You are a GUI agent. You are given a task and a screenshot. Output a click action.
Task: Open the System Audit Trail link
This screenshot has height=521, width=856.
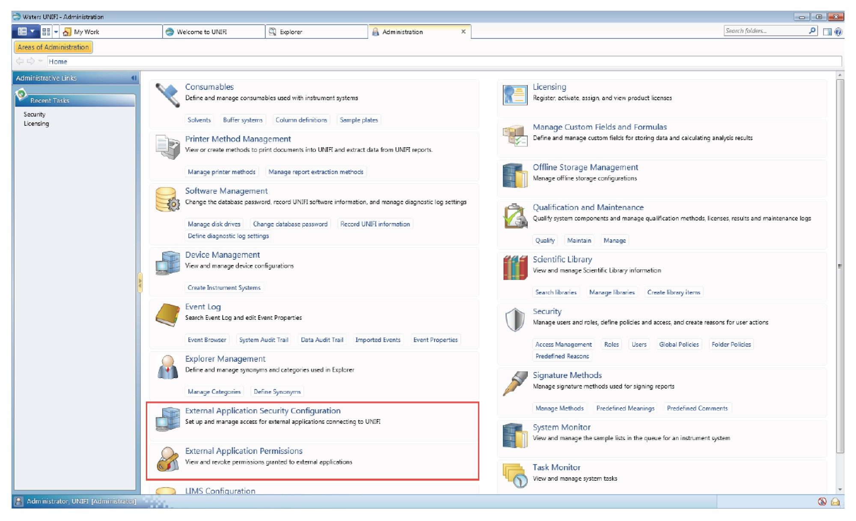click(x=264, y=339)
